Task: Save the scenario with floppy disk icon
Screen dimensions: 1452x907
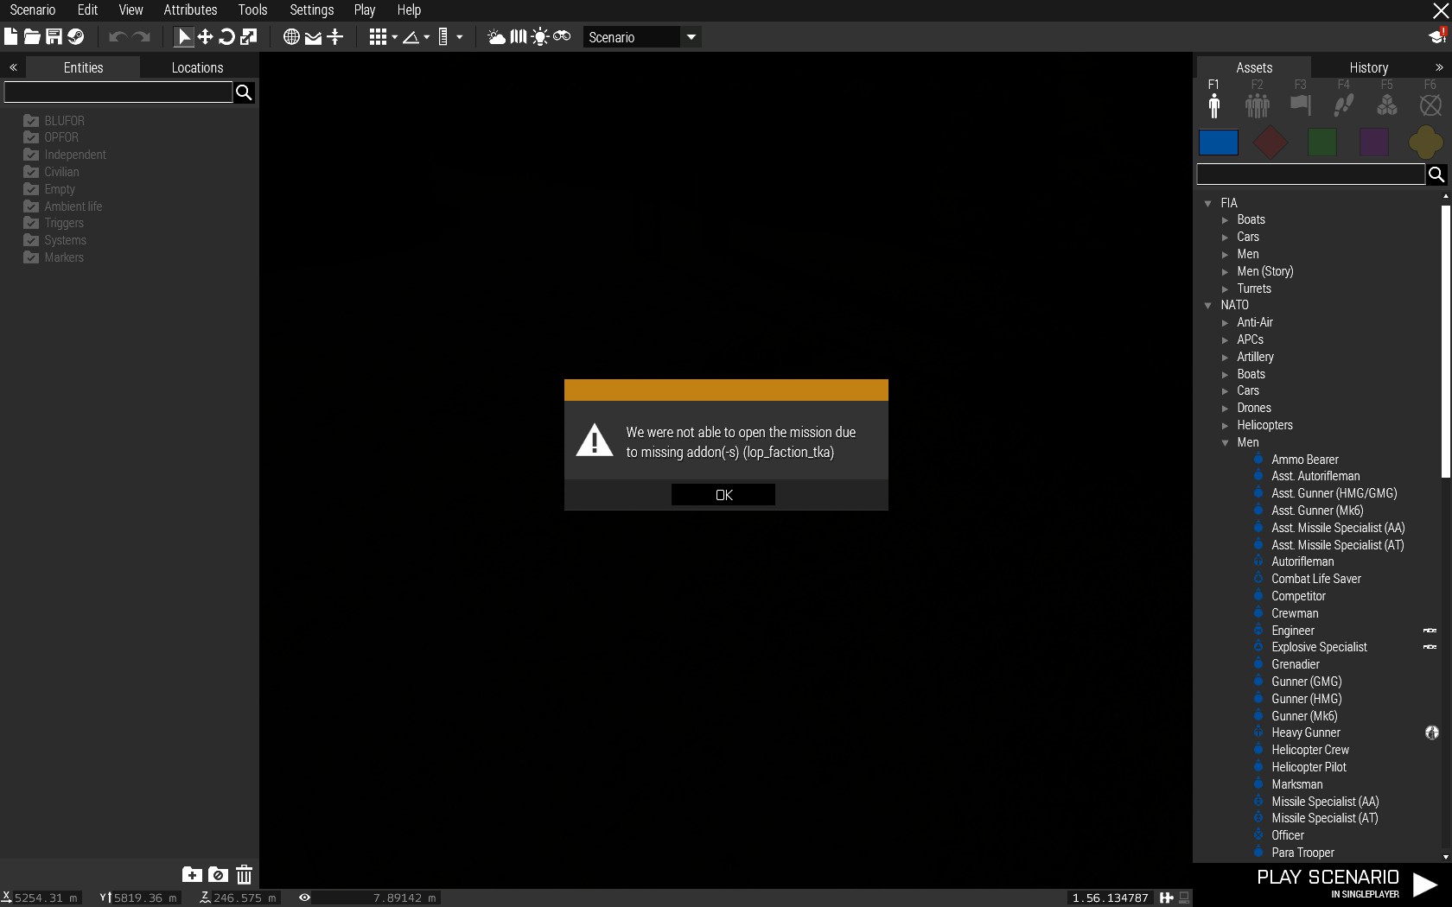Action: click(x=54, y=37)
